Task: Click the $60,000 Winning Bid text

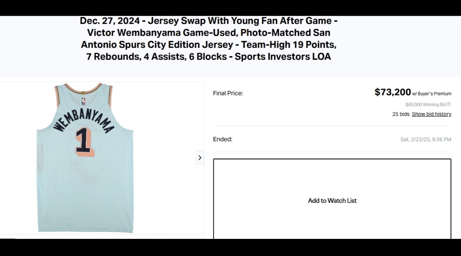Action: [426, 105]
